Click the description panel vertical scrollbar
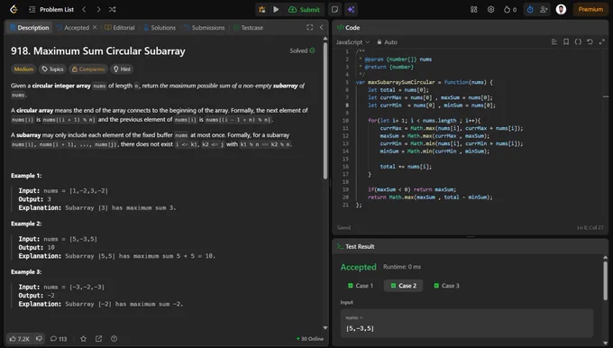Image resolution: width=613 pixels, height=348 pixels. [x=325, y=110]
